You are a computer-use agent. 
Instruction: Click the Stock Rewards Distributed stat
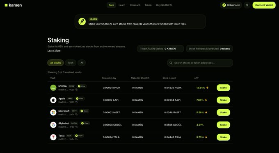(x=209, y=49)
